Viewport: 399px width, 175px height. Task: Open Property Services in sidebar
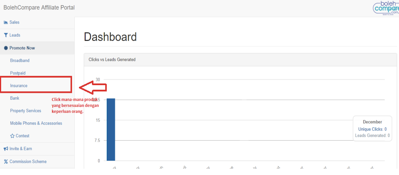pos(26,111)
